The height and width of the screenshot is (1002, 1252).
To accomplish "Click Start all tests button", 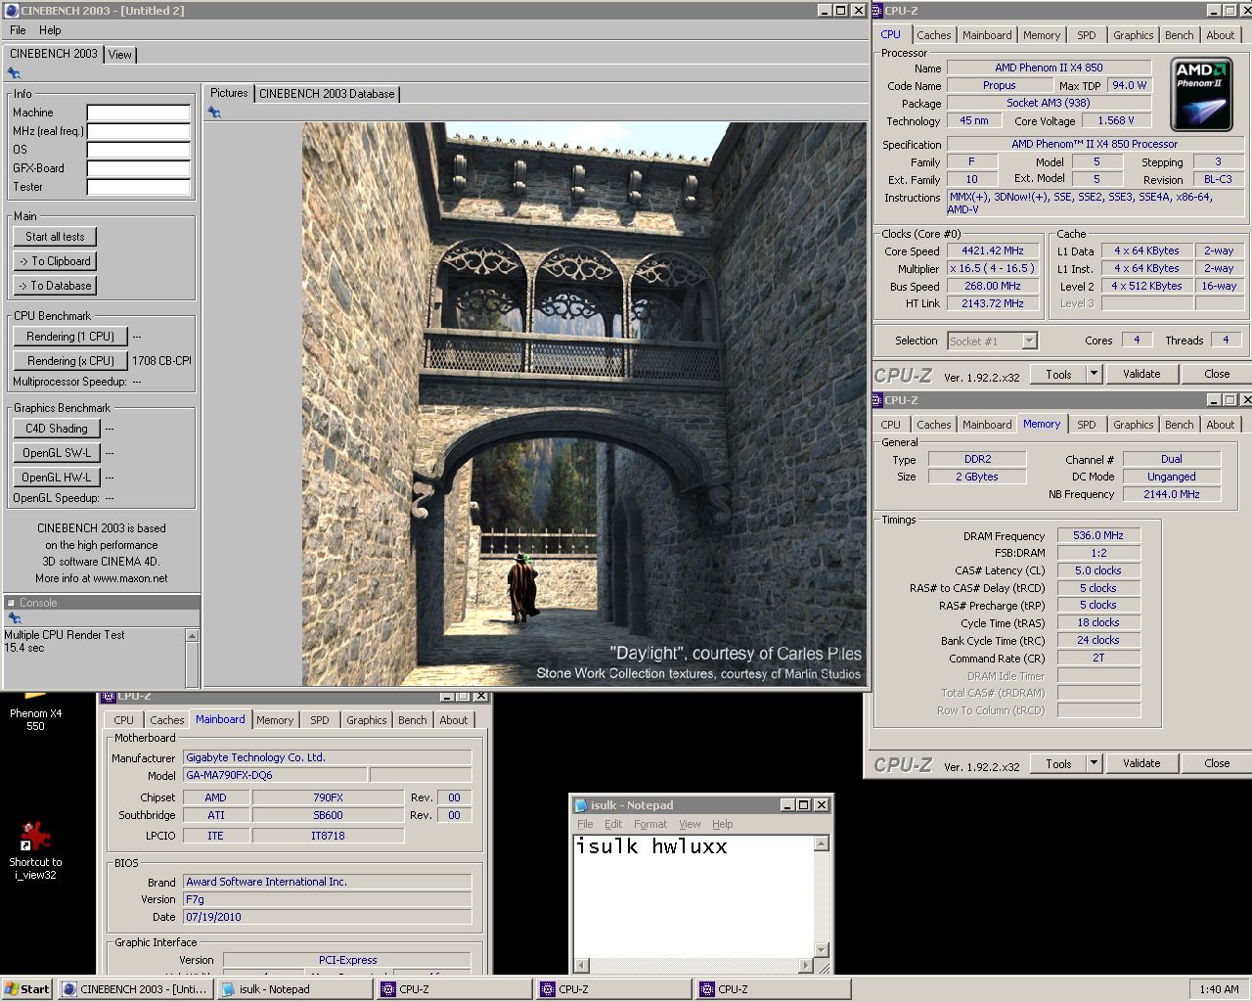I will (x=55, y=237).
